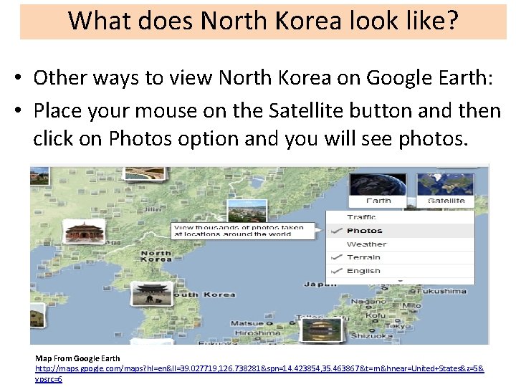516x387 pixels.
Task: Click the Matsue city label
Action: (247, 323)
